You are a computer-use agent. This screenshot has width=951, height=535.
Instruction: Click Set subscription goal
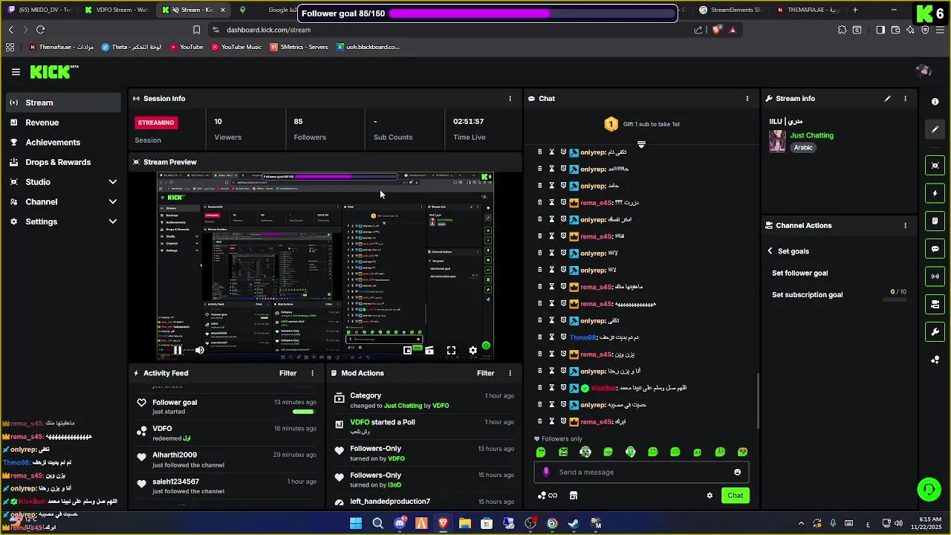pos(807,295)
